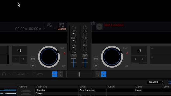Double the deck 1 loop size of 16
Screen dimensions: 171x96
tap(23, 59)
